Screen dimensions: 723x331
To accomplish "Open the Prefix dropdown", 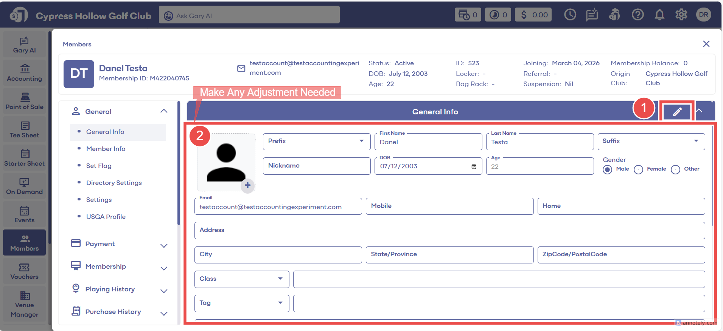I will (x=316, y=141).
